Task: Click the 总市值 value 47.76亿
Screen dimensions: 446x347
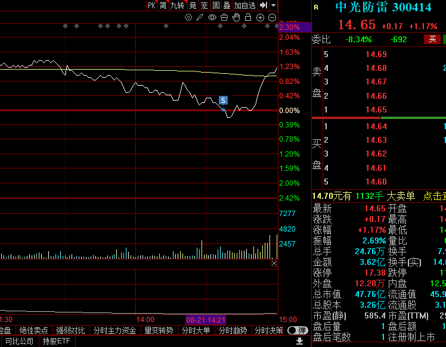Action: click(370, 295)
